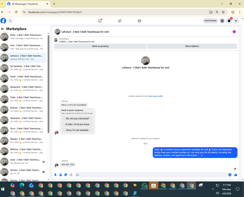Open the Kashish townhouse conversation
244x197 pixels.
(x=23, y=109)
